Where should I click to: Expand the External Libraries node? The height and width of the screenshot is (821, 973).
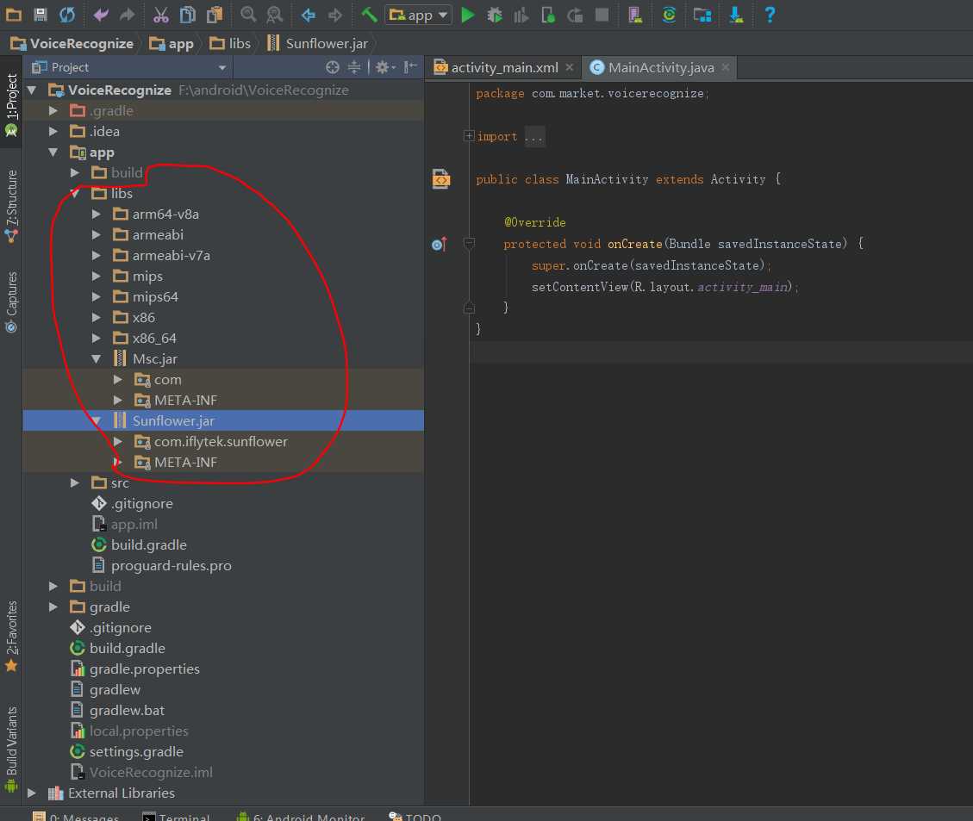point(32,793)
